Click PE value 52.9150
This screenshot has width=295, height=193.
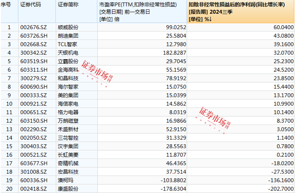click(x=176, y=129)
